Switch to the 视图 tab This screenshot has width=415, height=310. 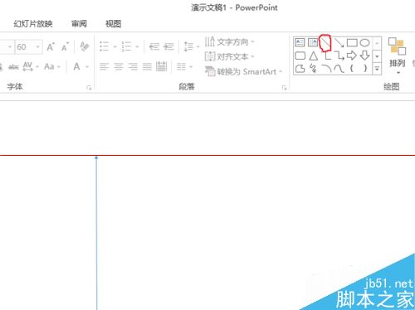tap(113, 24)
